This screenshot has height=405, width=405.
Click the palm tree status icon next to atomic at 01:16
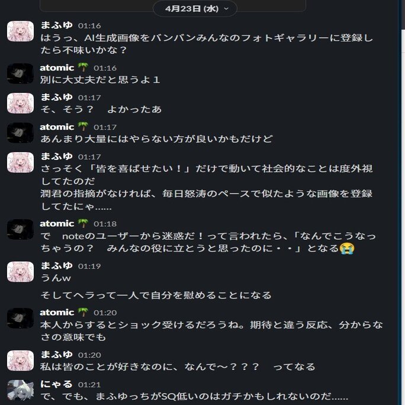[x=83, y=67]
